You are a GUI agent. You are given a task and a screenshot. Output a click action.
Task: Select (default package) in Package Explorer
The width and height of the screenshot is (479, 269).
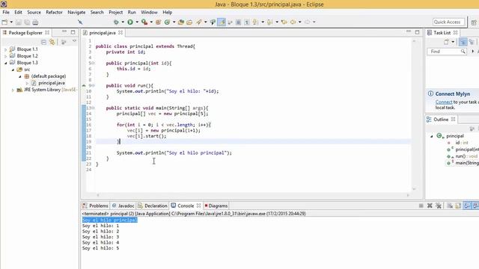tap(48, 76)
